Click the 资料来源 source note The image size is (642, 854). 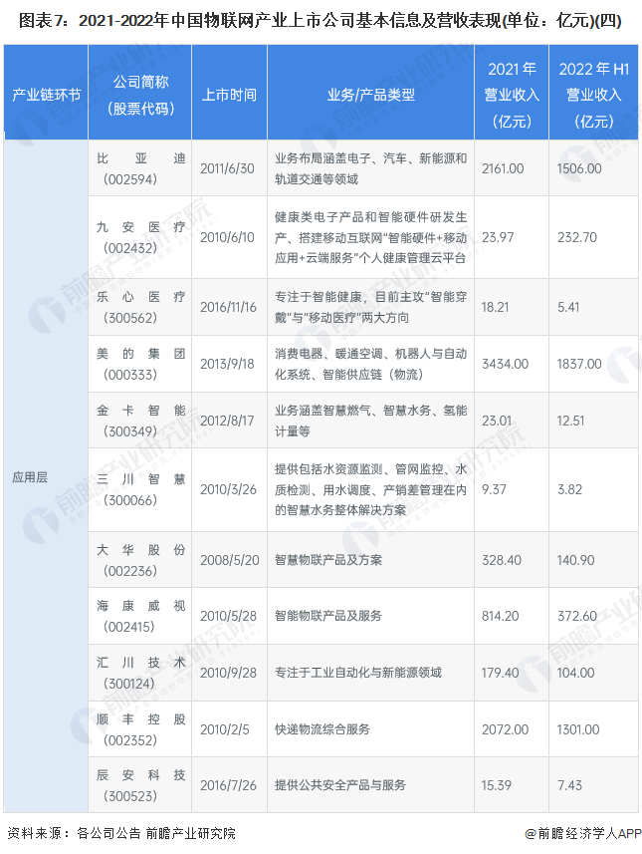click(120, 833)
